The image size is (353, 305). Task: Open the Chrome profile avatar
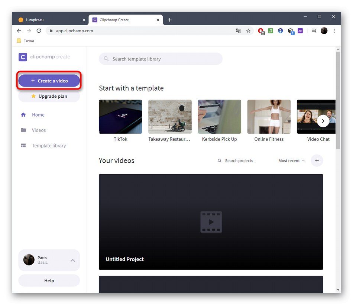[x=324, y=31]
